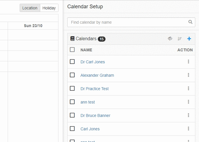
Task: Check the Alexander Graham checkbox
Action: pos(72,75)
